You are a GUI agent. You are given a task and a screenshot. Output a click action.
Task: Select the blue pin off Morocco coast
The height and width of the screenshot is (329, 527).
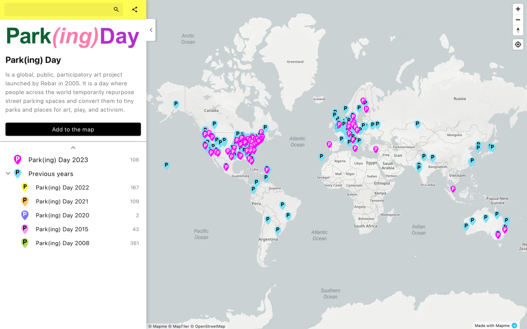322,157
